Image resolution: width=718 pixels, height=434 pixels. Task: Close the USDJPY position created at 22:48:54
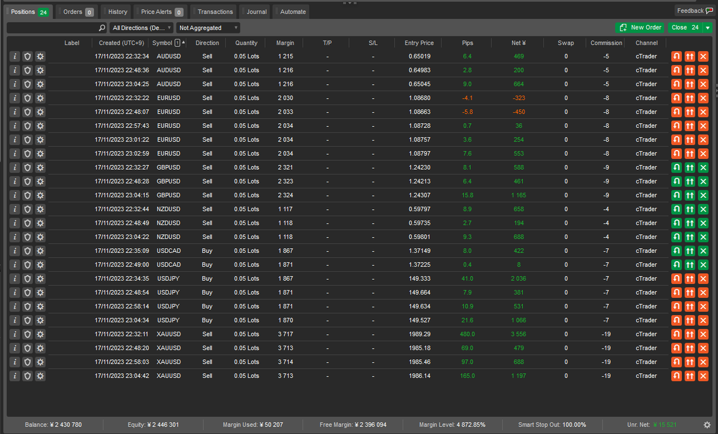704,292
